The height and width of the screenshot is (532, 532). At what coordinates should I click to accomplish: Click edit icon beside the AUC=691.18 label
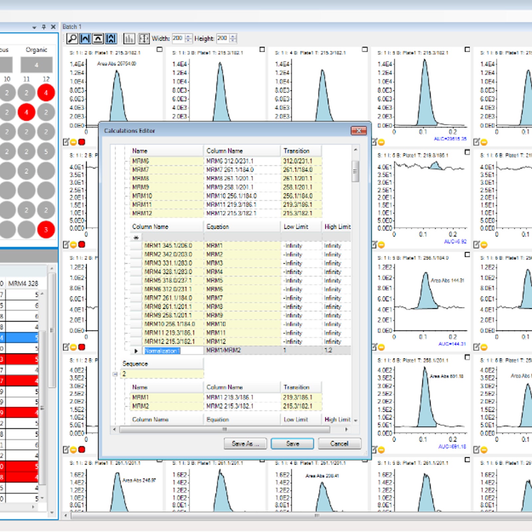pyautogui.click(x=374, y=450)
